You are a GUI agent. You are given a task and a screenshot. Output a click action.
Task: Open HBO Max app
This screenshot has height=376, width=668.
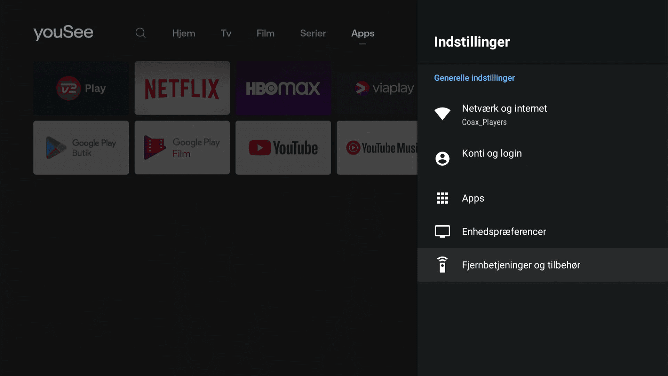pyautogui.click(x=283, y=88)
